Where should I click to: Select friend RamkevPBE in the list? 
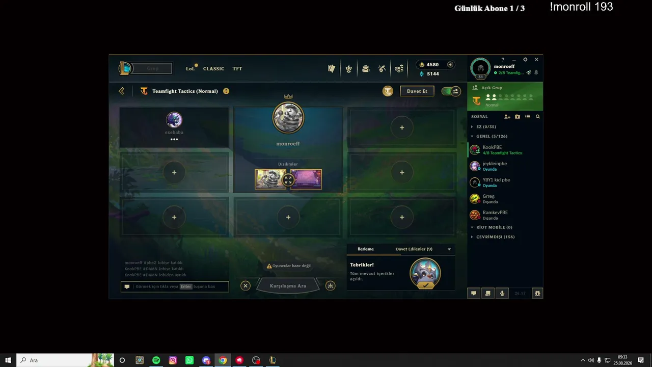click(x=505, y=215)
